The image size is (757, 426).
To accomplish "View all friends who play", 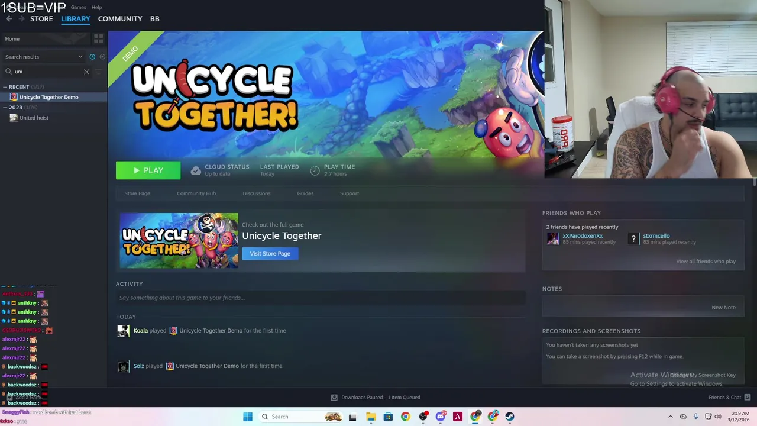I will click(706, 262).
